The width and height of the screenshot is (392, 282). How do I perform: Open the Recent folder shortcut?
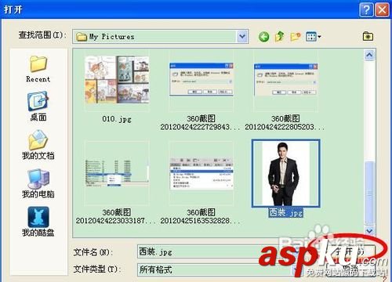[38, 69]
